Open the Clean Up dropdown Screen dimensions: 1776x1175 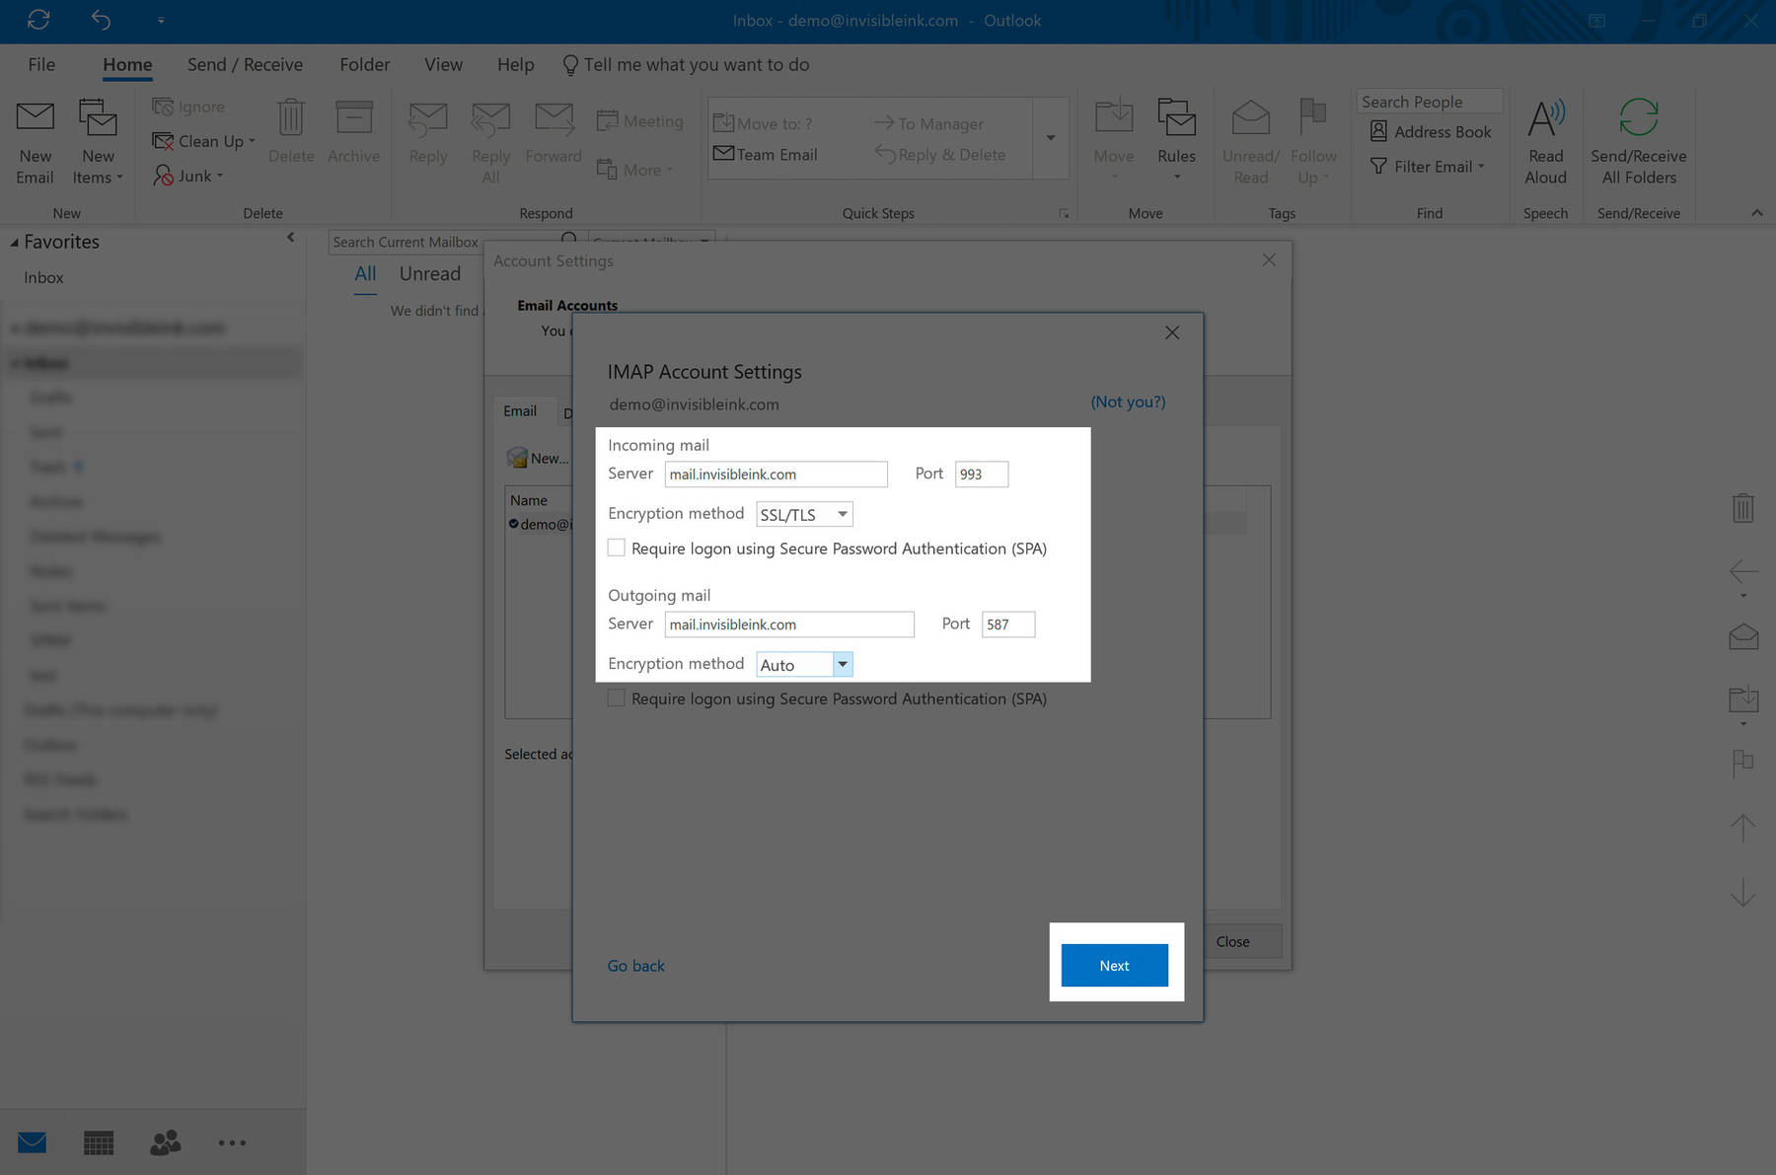click(x=203, y=141)
